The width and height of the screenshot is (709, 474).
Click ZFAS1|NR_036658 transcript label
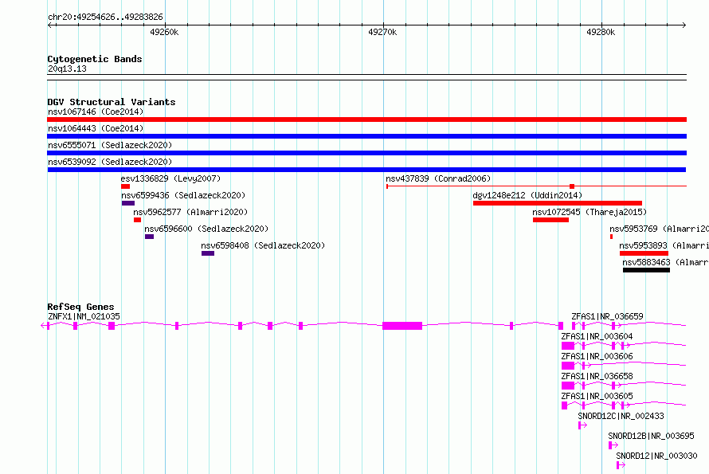click(x=597, y=376)
